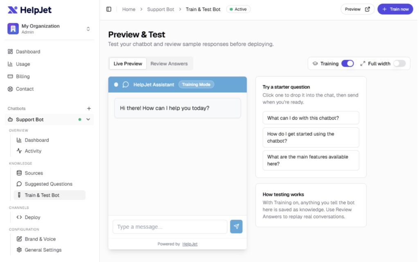Turn off the Training toggle
419x262 pixels.
348,63
